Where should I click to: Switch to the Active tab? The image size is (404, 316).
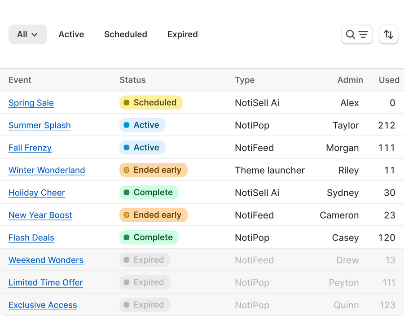[71, 34]
